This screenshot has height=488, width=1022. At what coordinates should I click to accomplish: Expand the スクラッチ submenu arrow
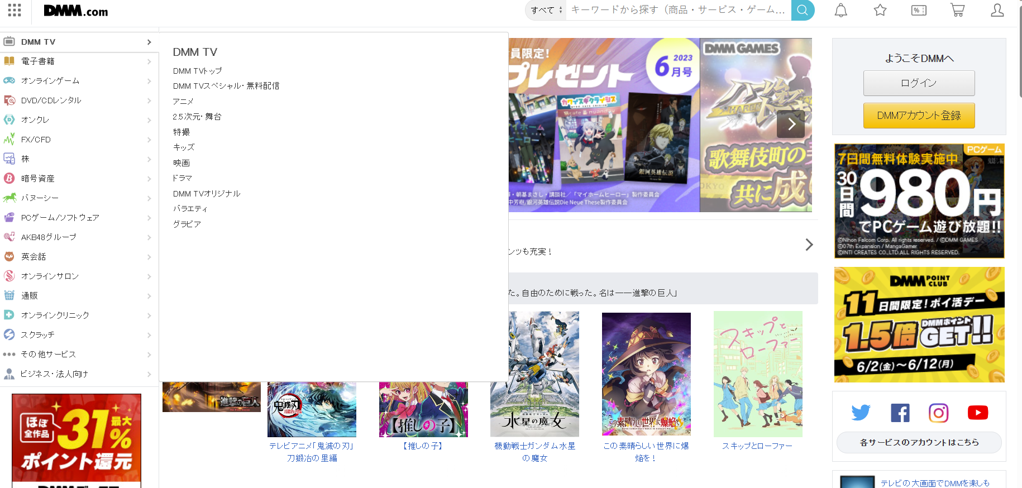[x=149, y=335]
